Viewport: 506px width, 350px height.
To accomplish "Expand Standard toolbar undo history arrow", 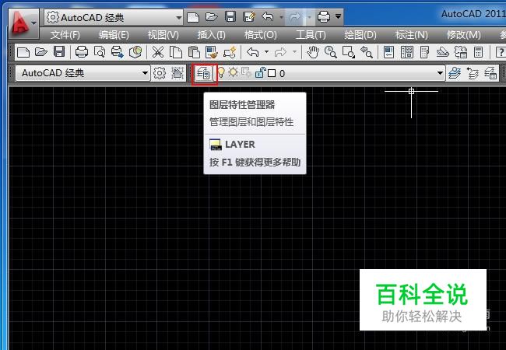I will pyautogui.click(x=266, y=52).
